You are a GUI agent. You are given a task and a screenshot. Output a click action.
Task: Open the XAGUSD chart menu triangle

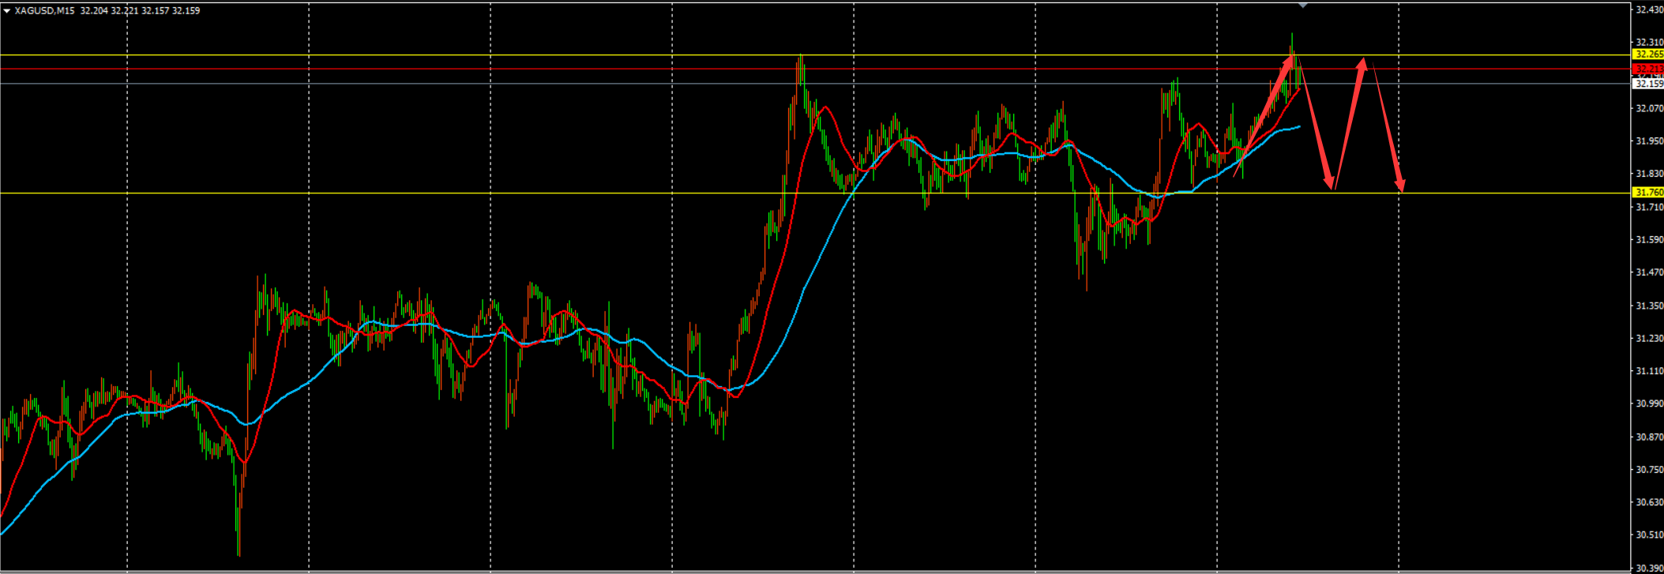point(6,11)
